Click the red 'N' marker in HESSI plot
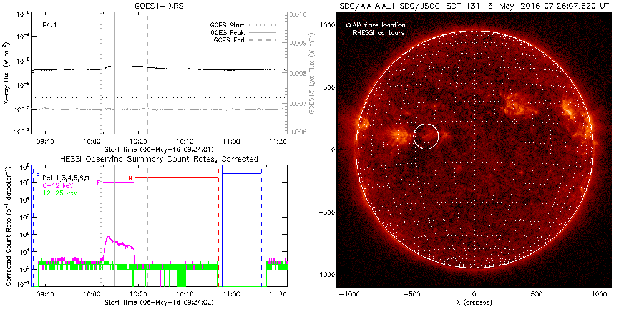 point(130,178)
